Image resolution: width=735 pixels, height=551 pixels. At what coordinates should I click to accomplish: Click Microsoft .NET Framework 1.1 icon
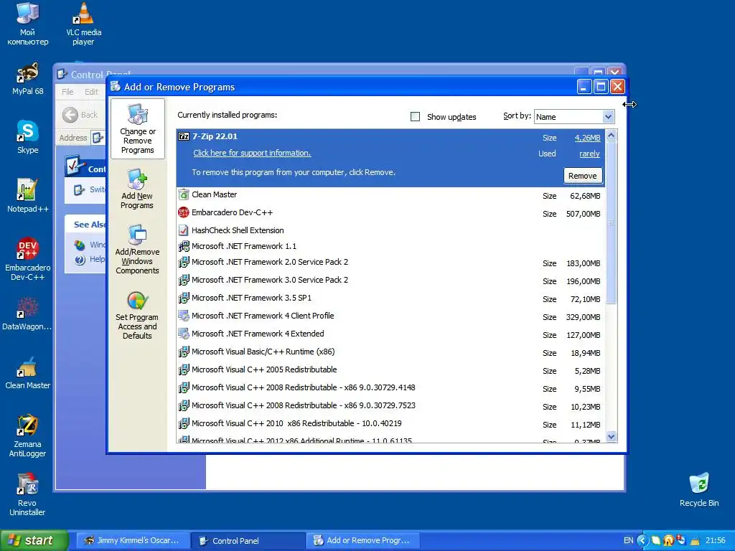click(x=184, y=246)
